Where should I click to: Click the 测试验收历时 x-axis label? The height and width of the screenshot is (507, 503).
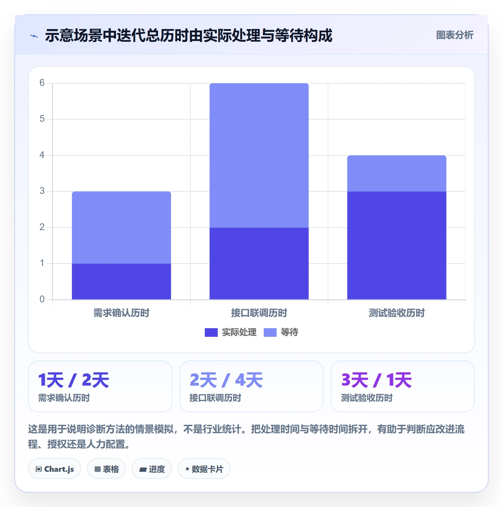point(397,313)
